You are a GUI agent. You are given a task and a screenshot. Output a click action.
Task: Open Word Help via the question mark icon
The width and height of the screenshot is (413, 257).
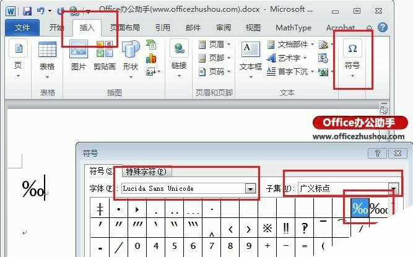click(383, 27)
